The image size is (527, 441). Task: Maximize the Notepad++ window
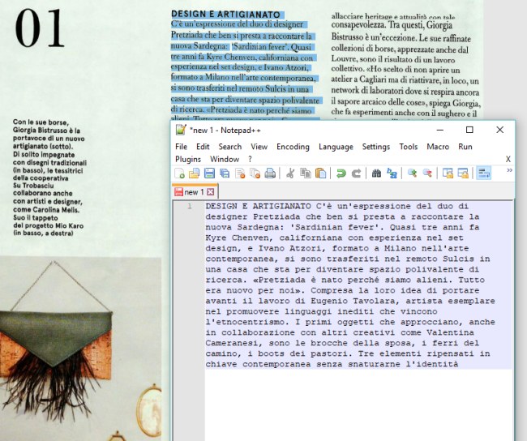point(469,130)
